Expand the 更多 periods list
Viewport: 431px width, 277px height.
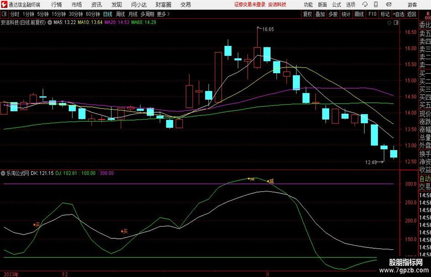pyautogui.click(x=163, y=14)
